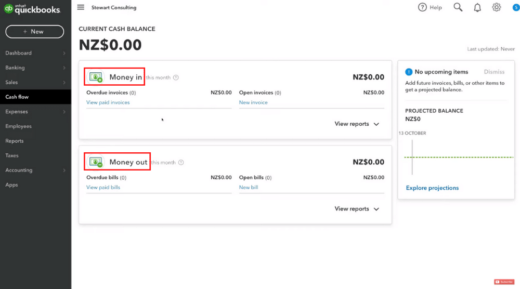Viewport: 520px width, 289px height.
Task: Dismiss the No upcoming items notice
Action: pyautogui.click(x=494, y=72)
